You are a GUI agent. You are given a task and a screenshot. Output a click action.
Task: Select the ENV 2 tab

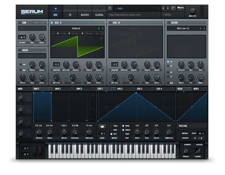[58, 89]
